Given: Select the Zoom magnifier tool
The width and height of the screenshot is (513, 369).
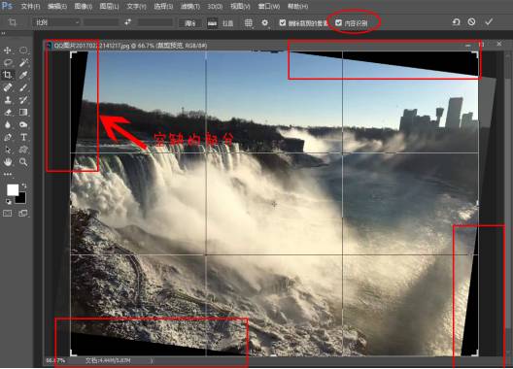Looking at the screenshot, I should (23, 162).
